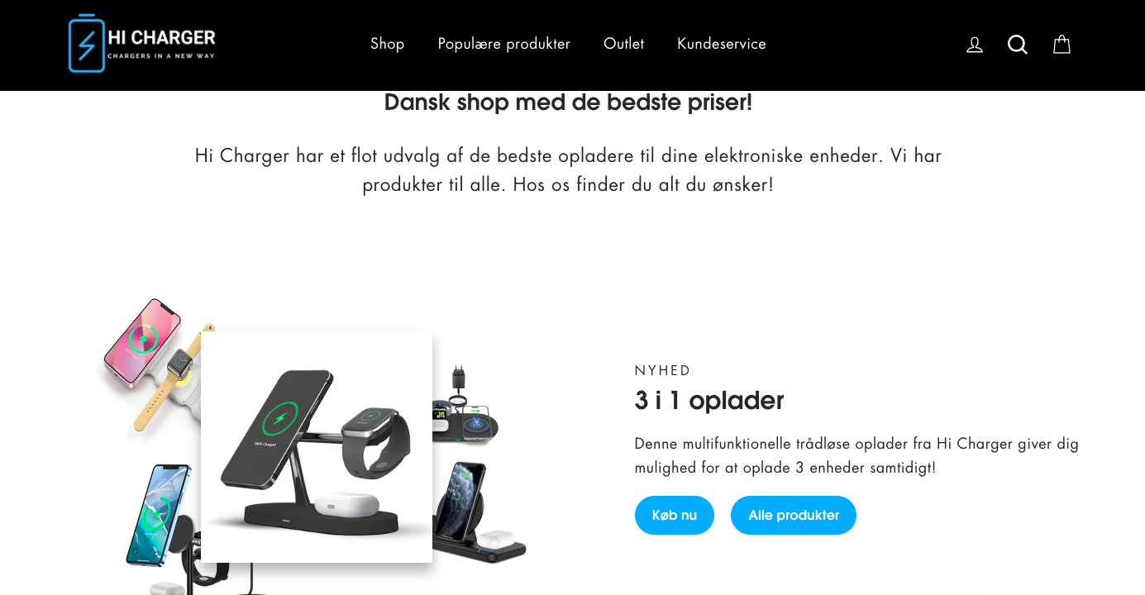Click the Denne multifunktionelle trådløse oplader description

click(x=856, y=455)
